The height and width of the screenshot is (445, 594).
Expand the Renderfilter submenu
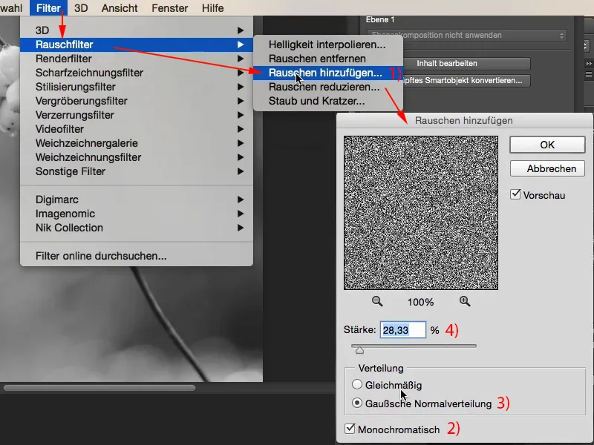click(137, 59)
